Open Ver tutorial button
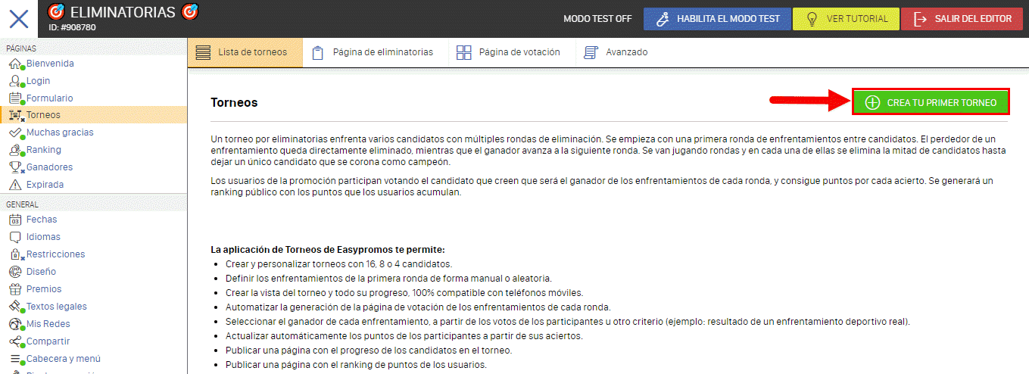 point(845,19)
